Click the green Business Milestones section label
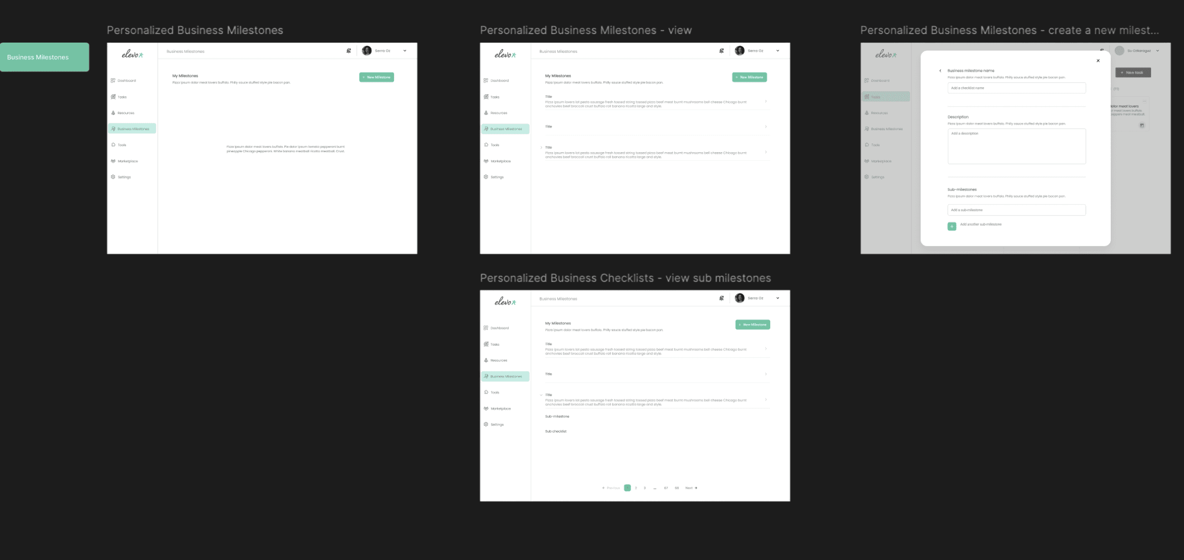Image resolution: width=1184 pixels, height=560 pixels. click(45, 57)
